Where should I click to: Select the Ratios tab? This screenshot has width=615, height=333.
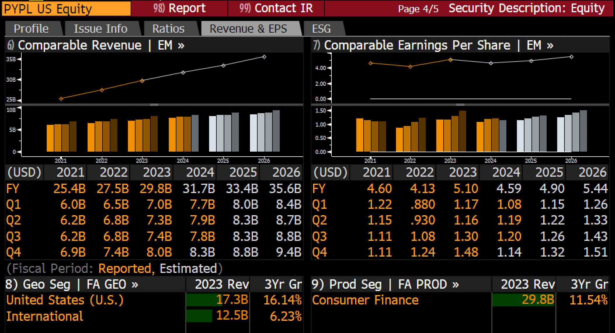[168, 29]
